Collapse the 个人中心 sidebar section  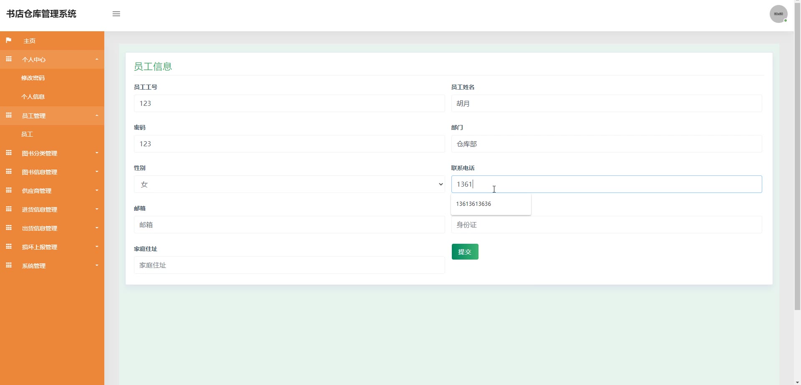click(x=97, y=59)
